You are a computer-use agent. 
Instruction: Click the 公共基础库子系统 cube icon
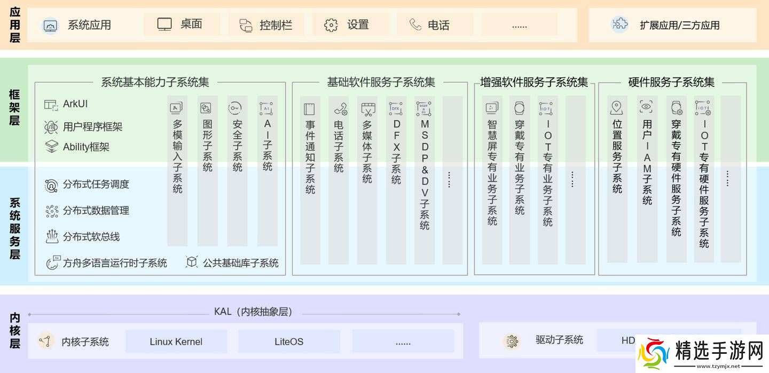tap(192, 262)
